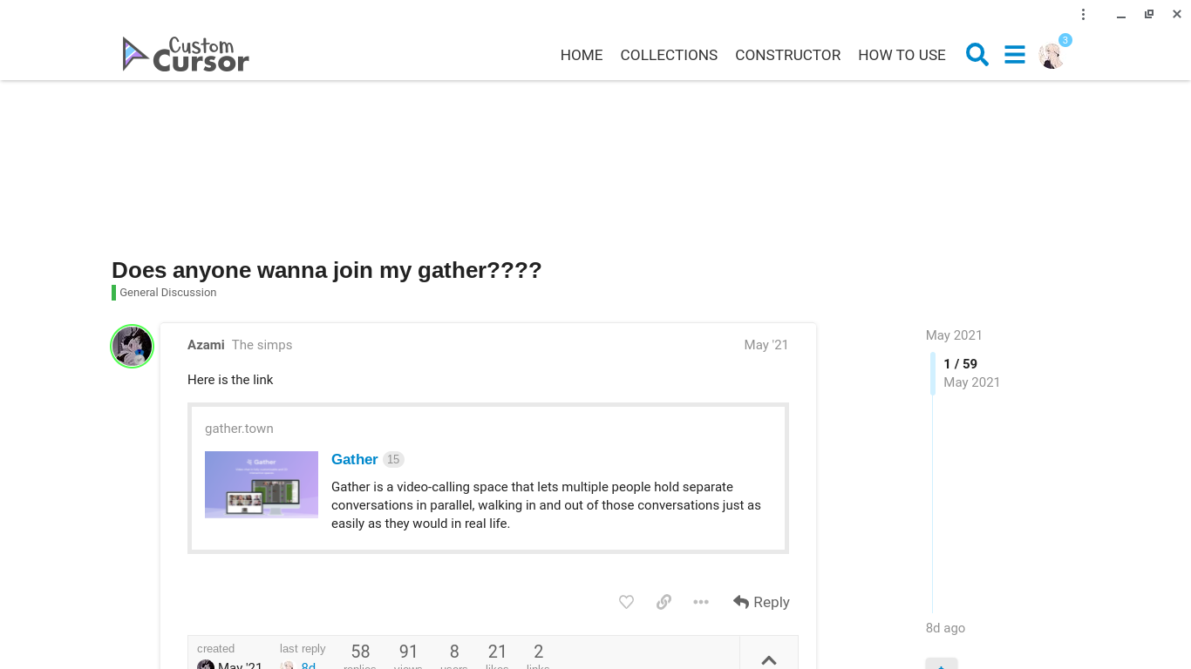Viewport: 1191px width, 669px height.
Task: Click the Custom Cursor logo
Action: click(186, 54)
